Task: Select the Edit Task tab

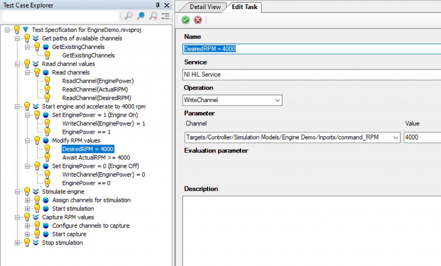Action: click(244, 7)
